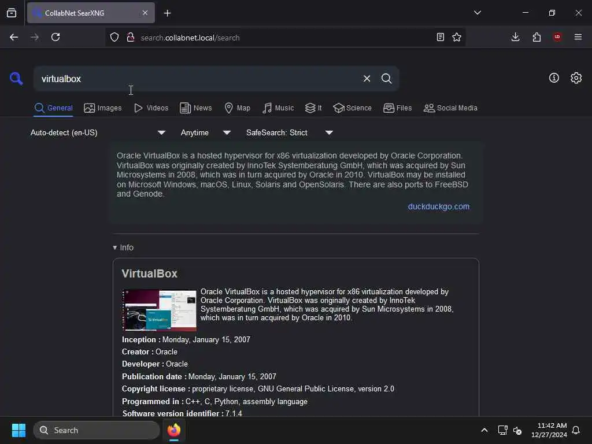Switch to Music search category
Image resolution: width=592 pixels, height=444 pixels.
pyautogui.click(x=278, y=108)
